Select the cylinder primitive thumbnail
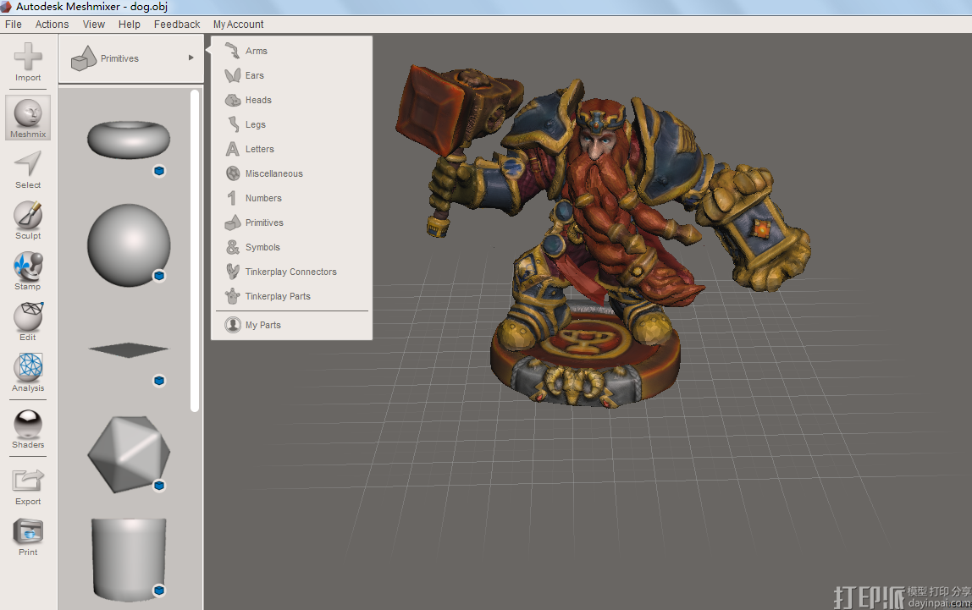Viewport: 972px width, 610px height. pos(129,560)
